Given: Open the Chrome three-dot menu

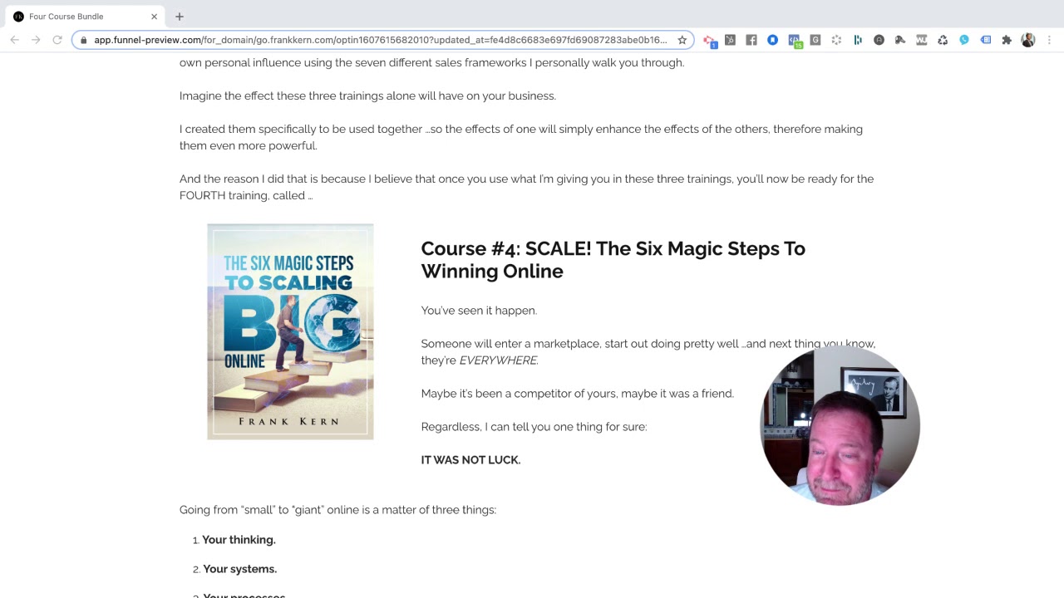Looking at the screenshot, I should coord(1049,40).
